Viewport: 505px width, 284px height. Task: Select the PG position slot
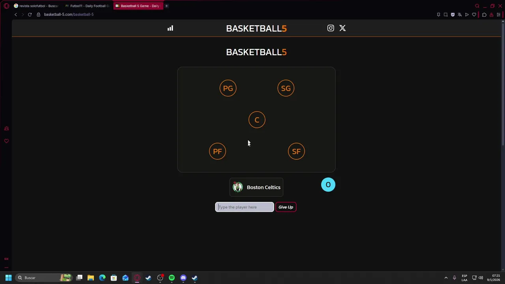pos(228,88)
